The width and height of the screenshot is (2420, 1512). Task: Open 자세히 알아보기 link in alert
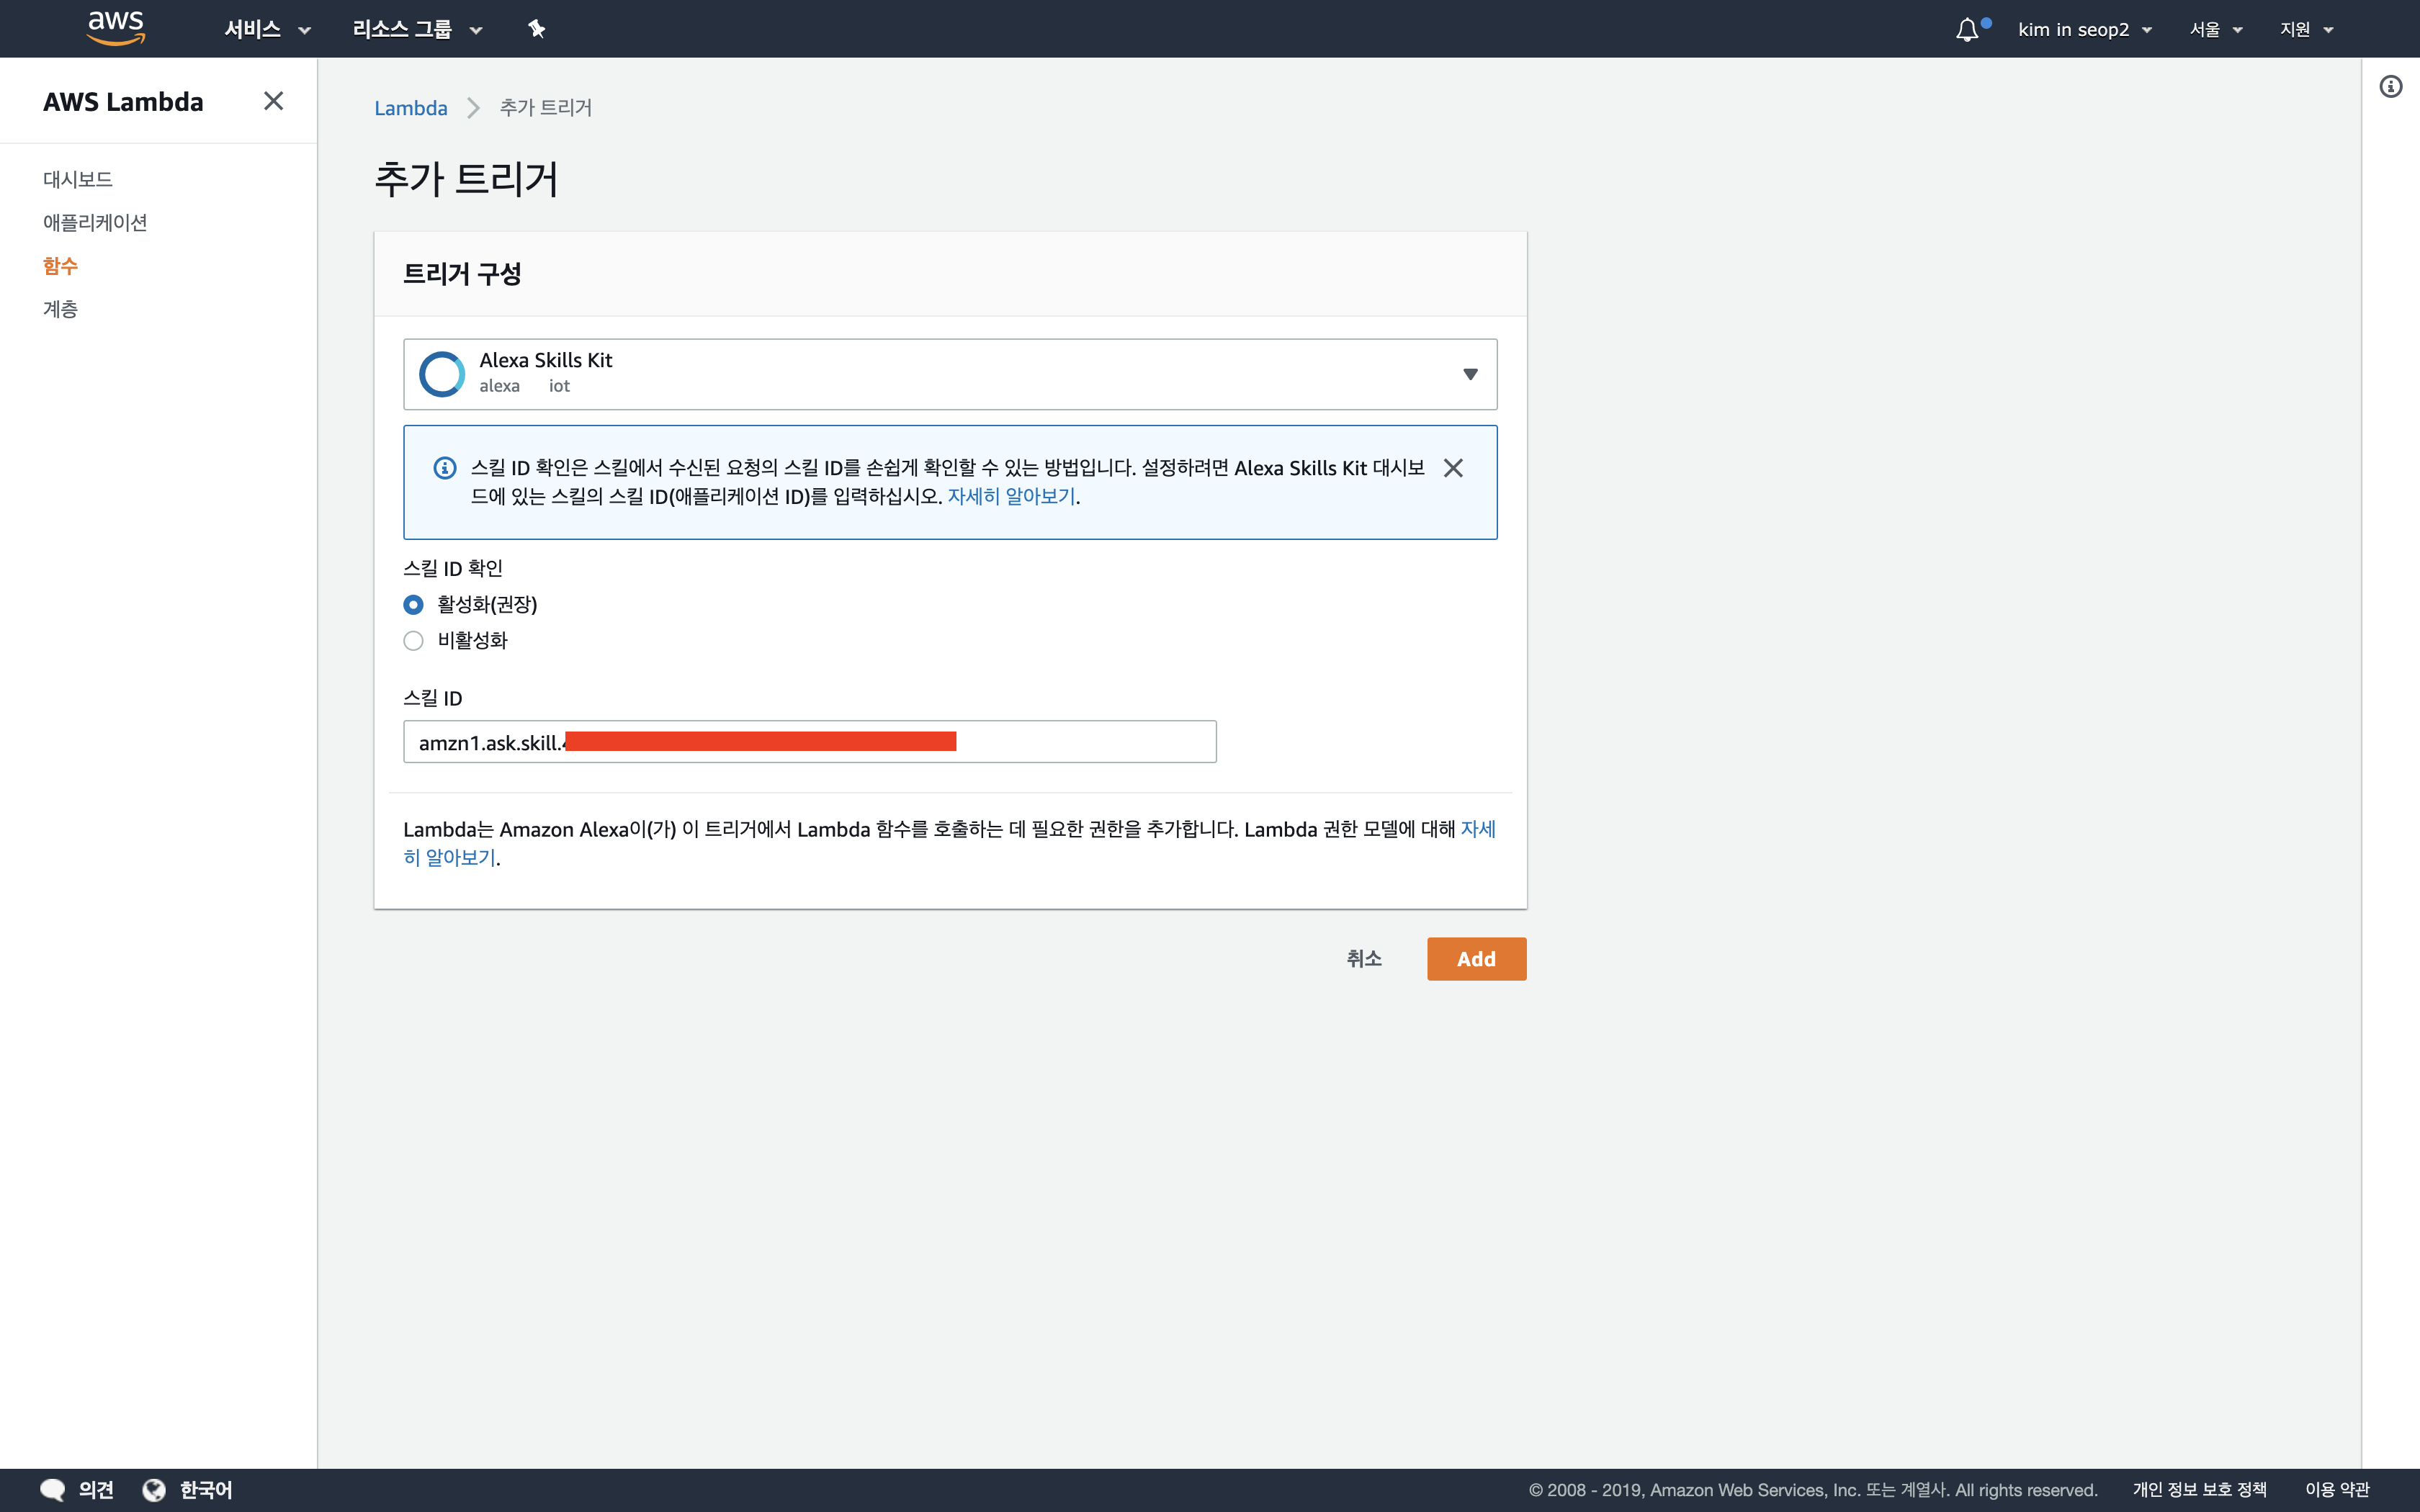(1011, 496)
